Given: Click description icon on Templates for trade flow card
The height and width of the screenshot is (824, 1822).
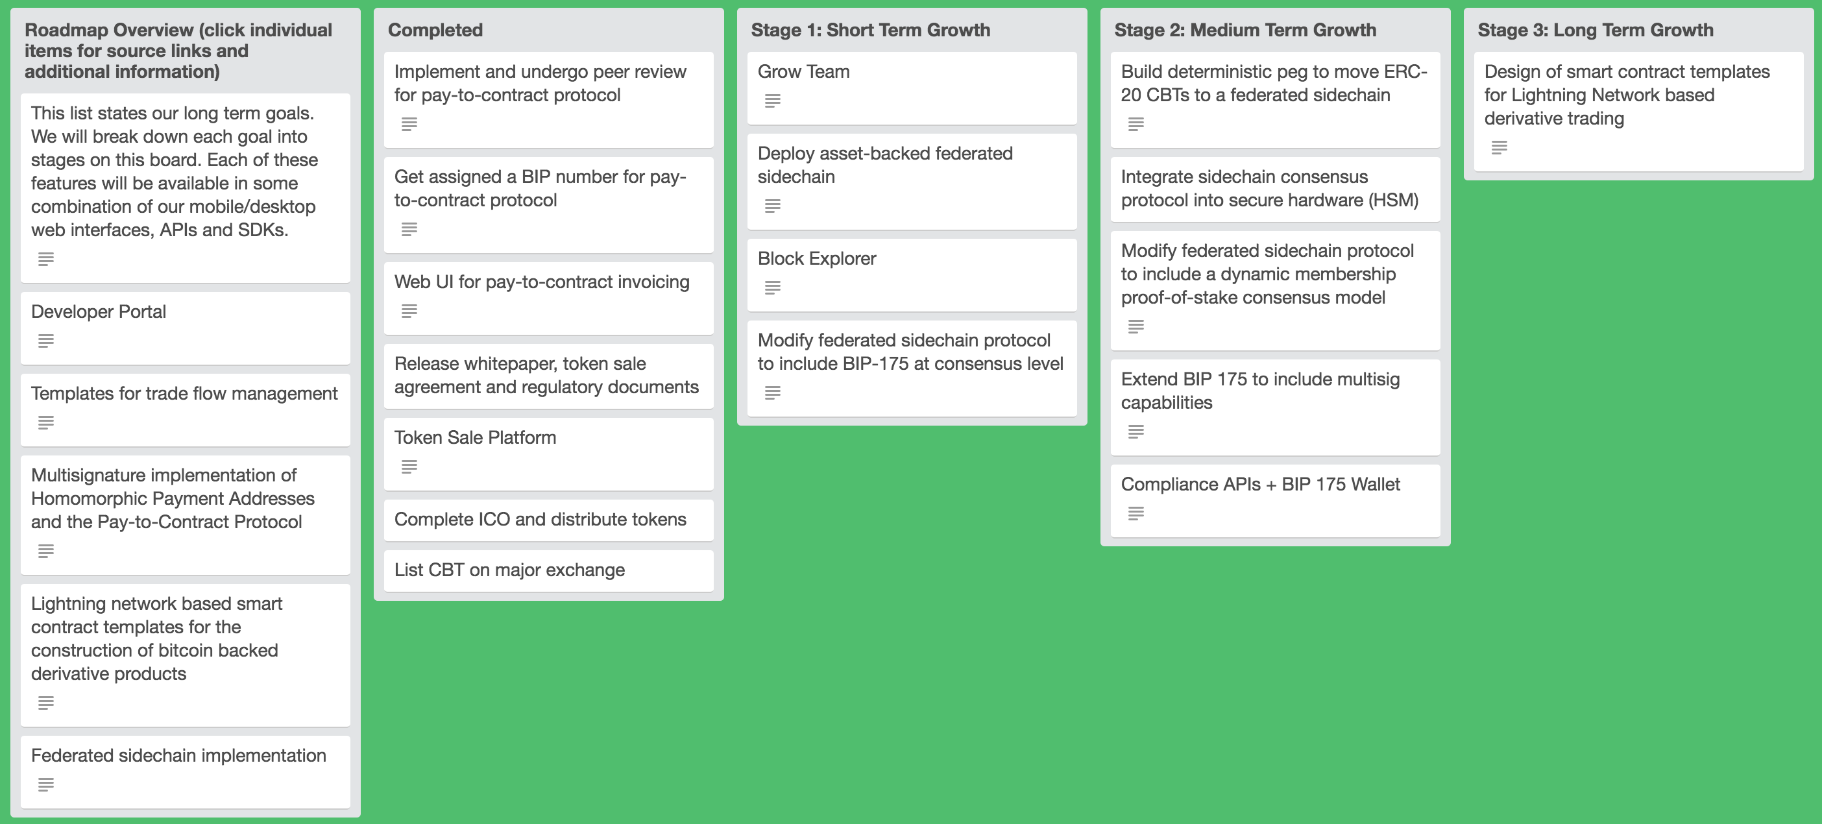Looking at the screenshot, I should click(x=46, y=423).
